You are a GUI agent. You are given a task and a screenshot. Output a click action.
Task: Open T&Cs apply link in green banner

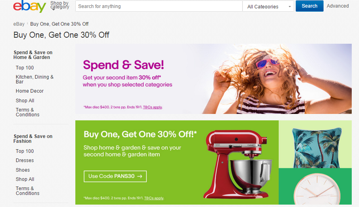click(154, 198)
